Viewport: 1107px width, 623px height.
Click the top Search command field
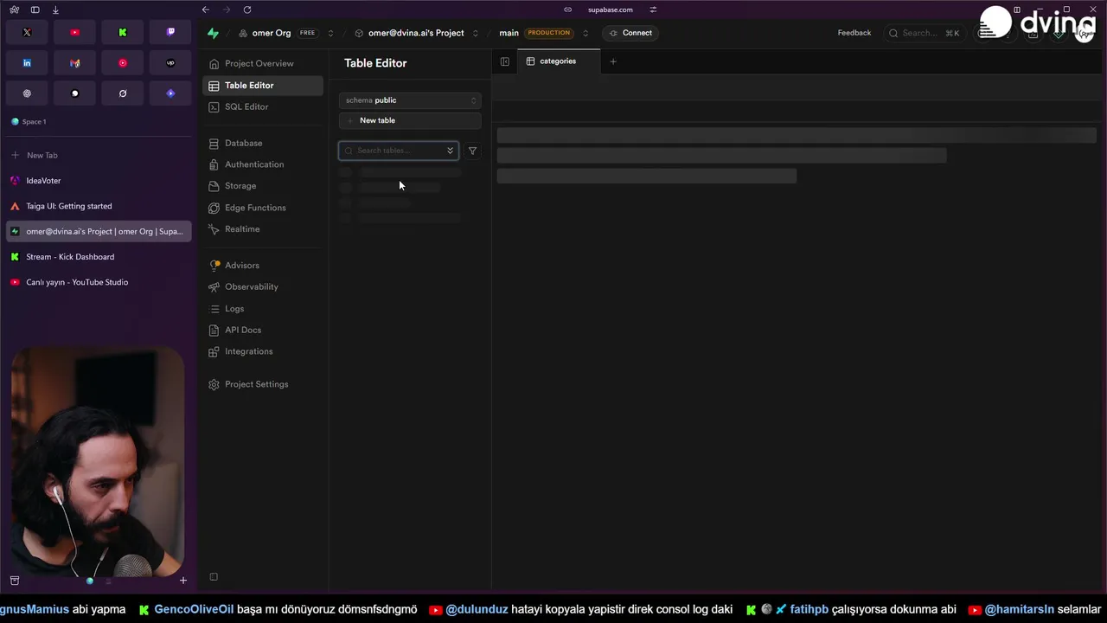pyautogui.click(x=924, y=33)
